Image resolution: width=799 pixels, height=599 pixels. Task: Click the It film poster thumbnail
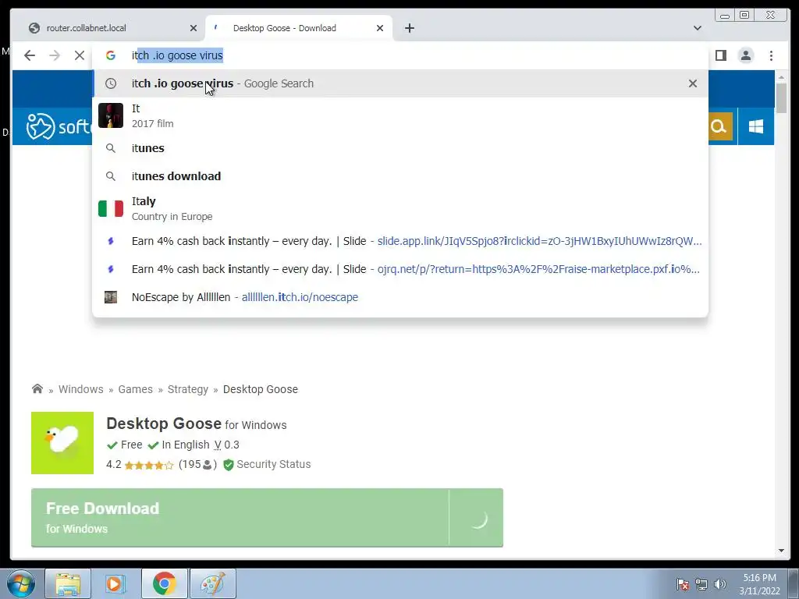111,115
